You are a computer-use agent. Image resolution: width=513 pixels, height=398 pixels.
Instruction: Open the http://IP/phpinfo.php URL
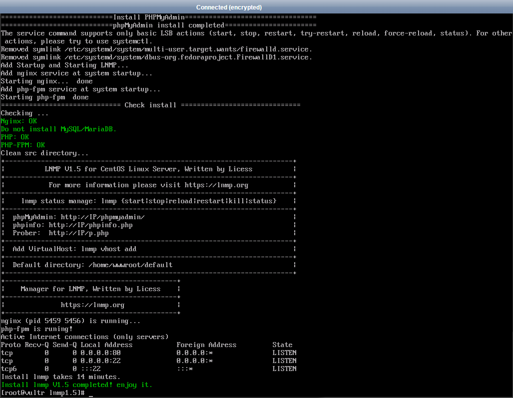point(90,225)
